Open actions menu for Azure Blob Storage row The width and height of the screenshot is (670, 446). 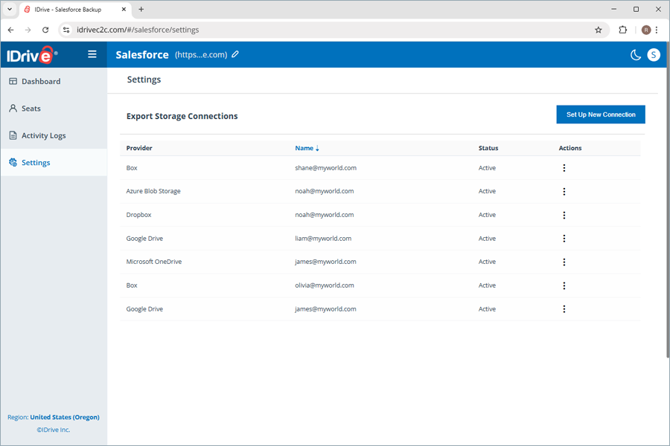click(564, 192)
